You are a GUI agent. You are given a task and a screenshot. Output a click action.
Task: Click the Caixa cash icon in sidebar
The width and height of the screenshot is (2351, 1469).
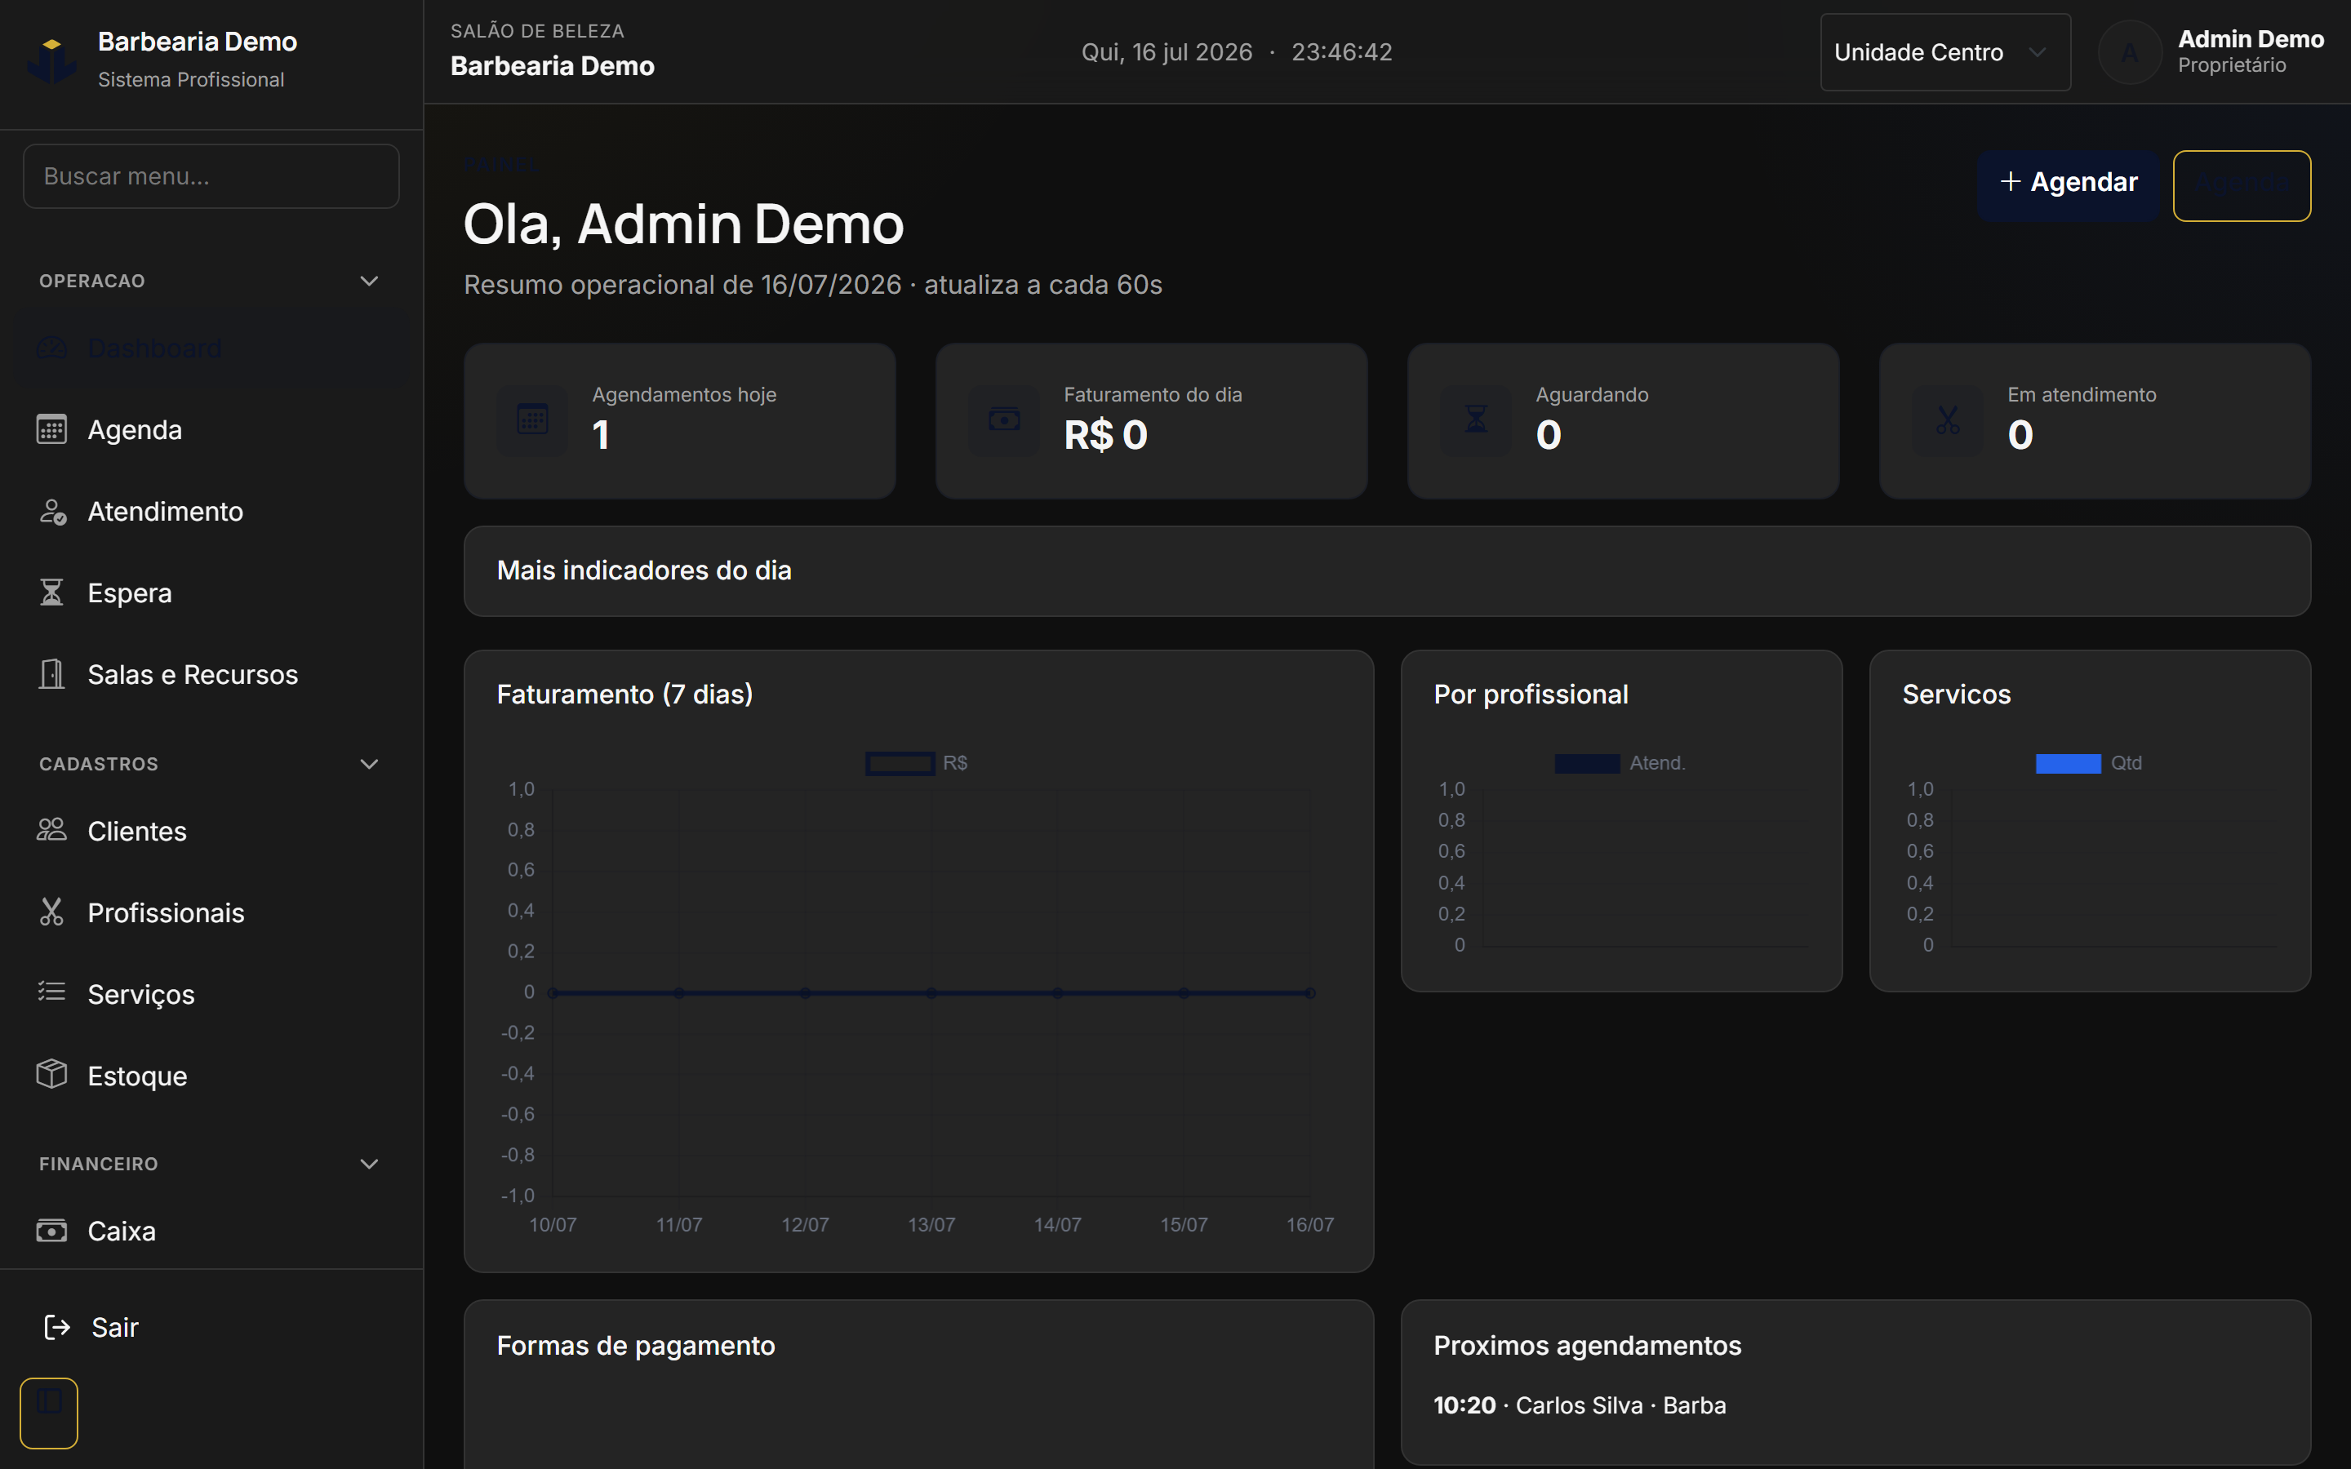[51, 1231]
